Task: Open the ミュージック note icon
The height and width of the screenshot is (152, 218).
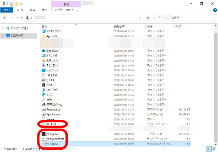Action: point(44,90)
